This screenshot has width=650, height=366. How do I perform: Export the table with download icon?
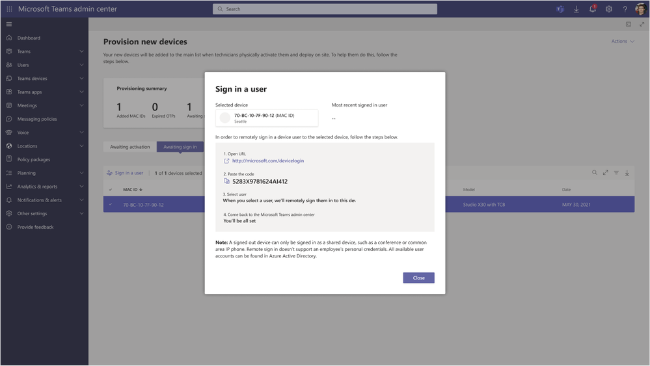[x=627, y=173]
